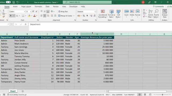Toggle the AutoSave switch
The height and width of the screenshot is (96, 172).
8,2
